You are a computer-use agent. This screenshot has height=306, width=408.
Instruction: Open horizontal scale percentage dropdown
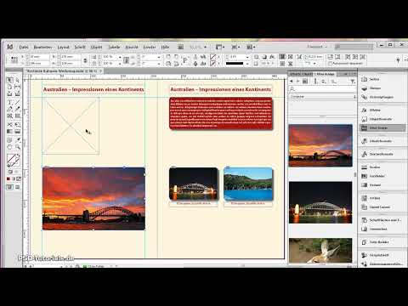click(120, 57)
